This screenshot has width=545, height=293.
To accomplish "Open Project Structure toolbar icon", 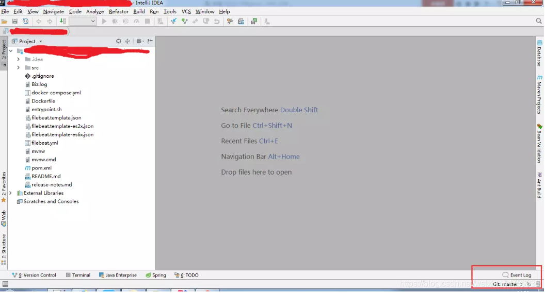I will (x=241, y=22).
